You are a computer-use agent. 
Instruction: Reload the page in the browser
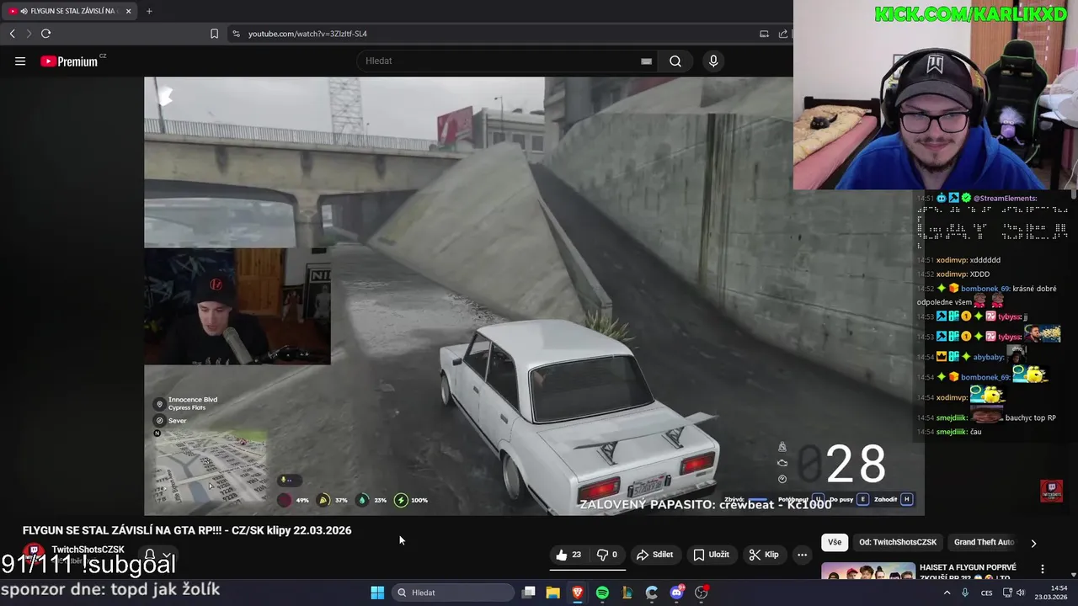[x=45, y=34]
